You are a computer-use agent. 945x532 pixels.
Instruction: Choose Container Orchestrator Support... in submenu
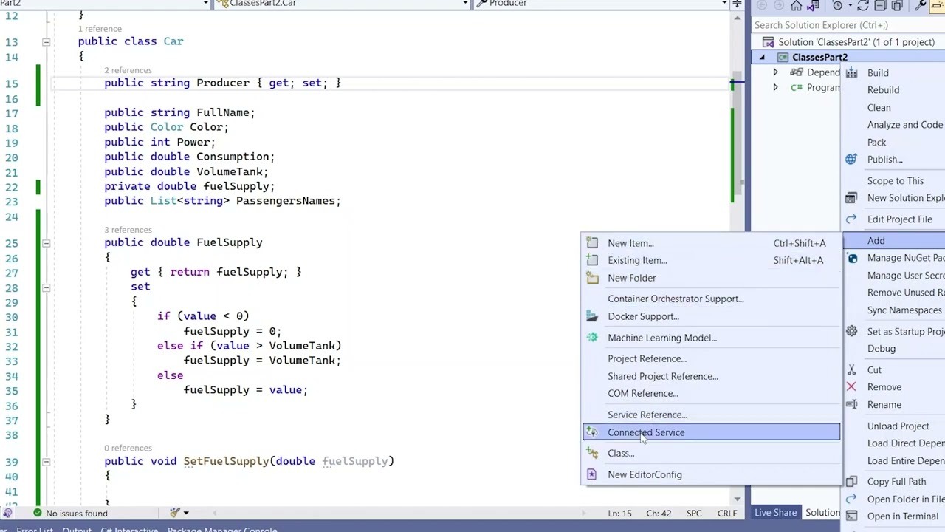pyautogui.click(x=711, y=299)
